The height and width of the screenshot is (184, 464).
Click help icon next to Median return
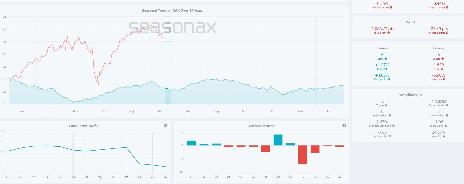tap(447, 8)
